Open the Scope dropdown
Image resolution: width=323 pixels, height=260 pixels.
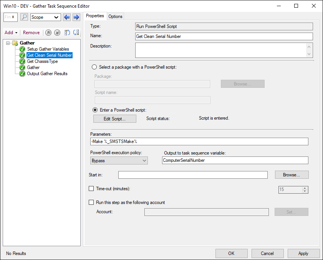[x=46, y=17]
